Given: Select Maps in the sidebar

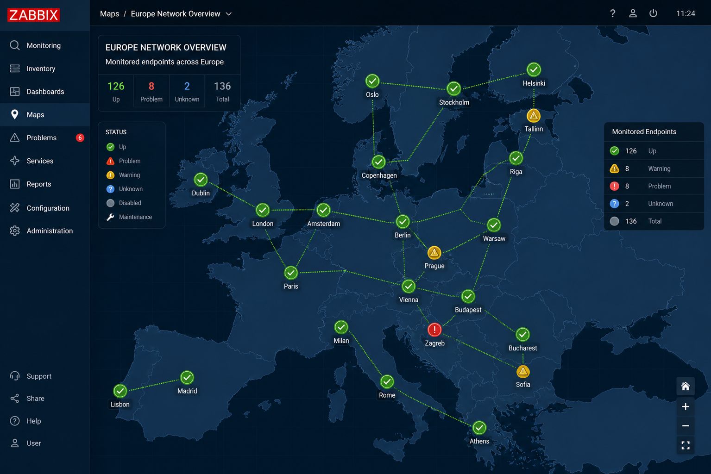Looking at the screenshot, I should pyautogui.click(x=45, y=115).
